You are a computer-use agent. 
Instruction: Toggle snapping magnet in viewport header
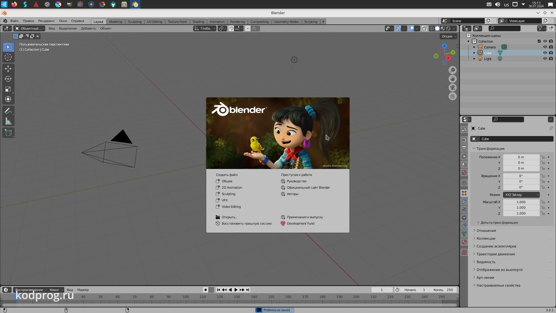tap(231, 28)
